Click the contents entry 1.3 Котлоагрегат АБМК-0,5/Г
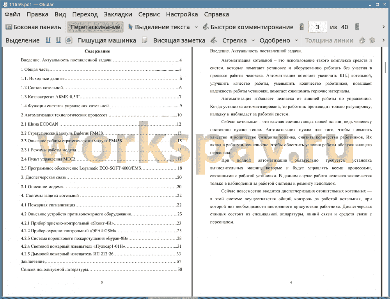Image resolution: width=390 pixels, height=299 pixels. [101, 97]
